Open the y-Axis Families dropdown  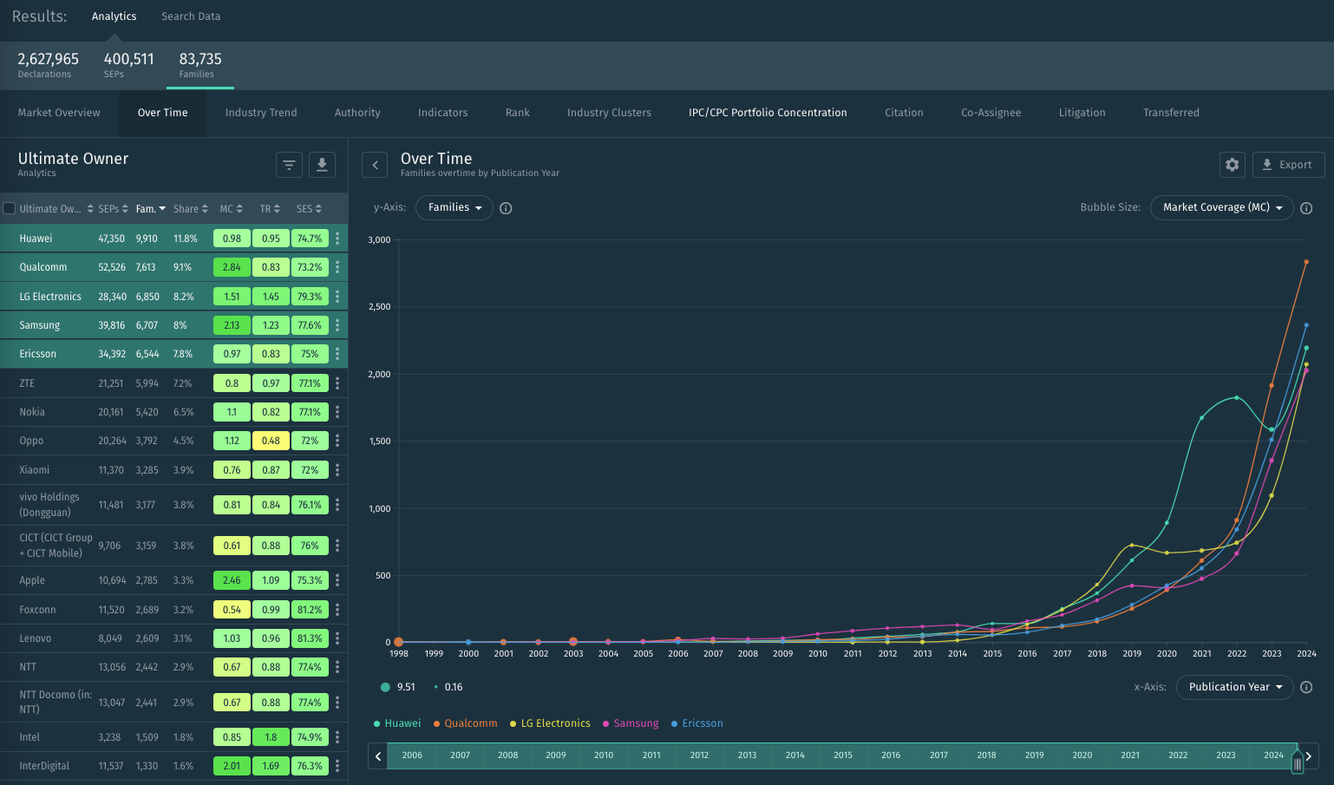pos(454,208)
